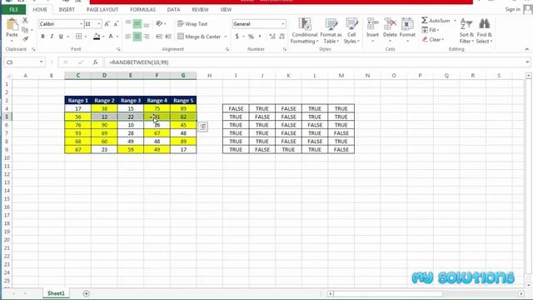Viewport: 533px width, 300px height.
Task: Select the Format Painter brush
Action: click(x=25, y=39)
